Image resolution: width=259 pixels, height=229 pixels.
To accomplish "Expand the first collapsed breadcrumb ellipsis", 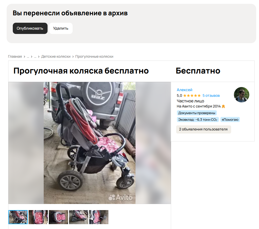I will pyautogui.click(x=28, y=57).
